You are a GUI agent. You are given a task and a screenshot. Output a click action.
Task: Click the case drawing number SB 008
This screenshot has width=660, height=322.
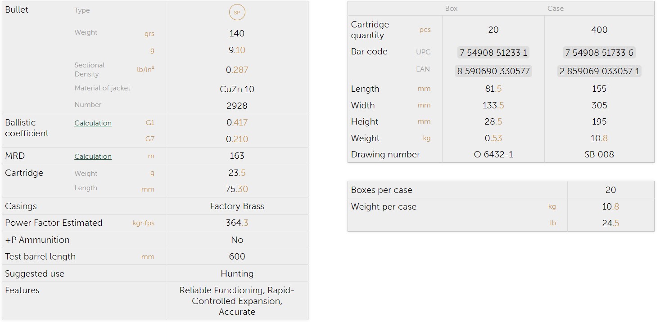click(599, 154)
